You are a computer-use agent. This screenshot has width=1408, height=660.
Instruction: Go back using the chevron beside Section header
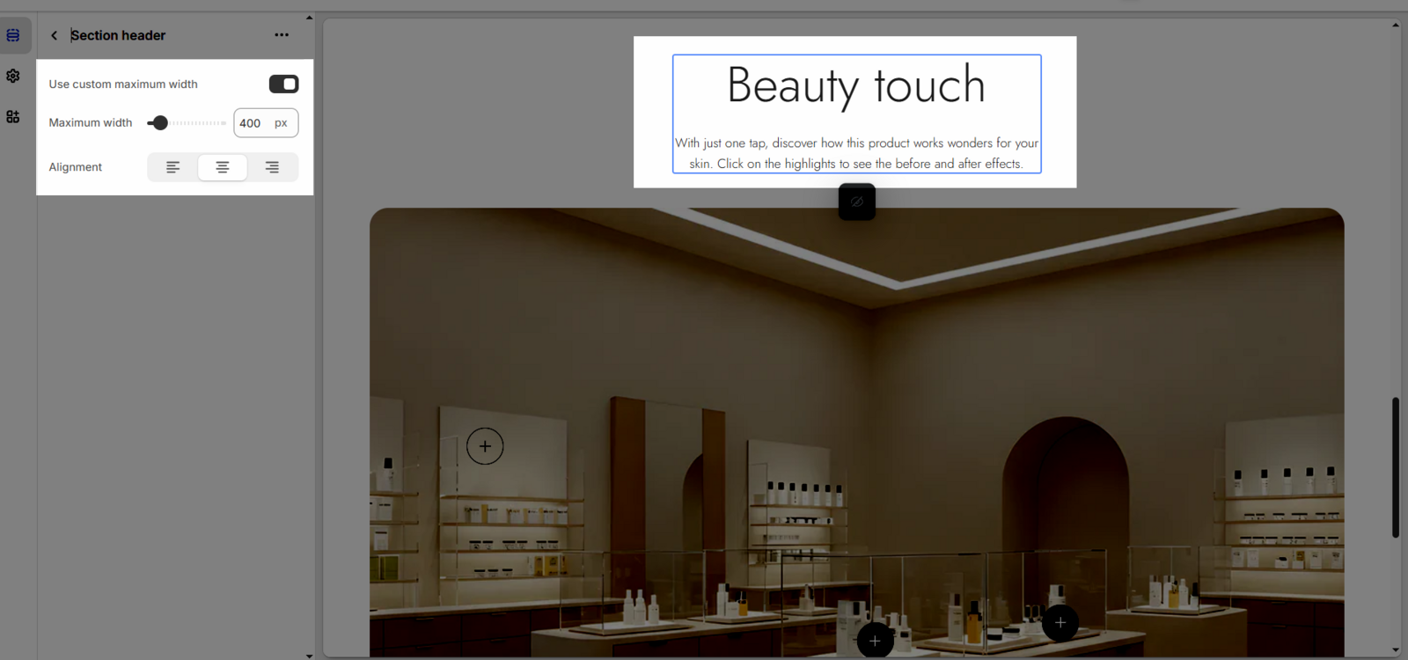pos(55,35)
